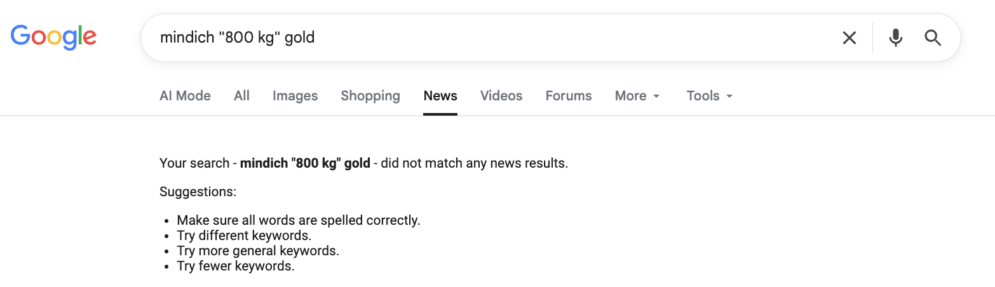Click the small arrow beside More
Screen dimensions: 995x287
coord(656,97)
